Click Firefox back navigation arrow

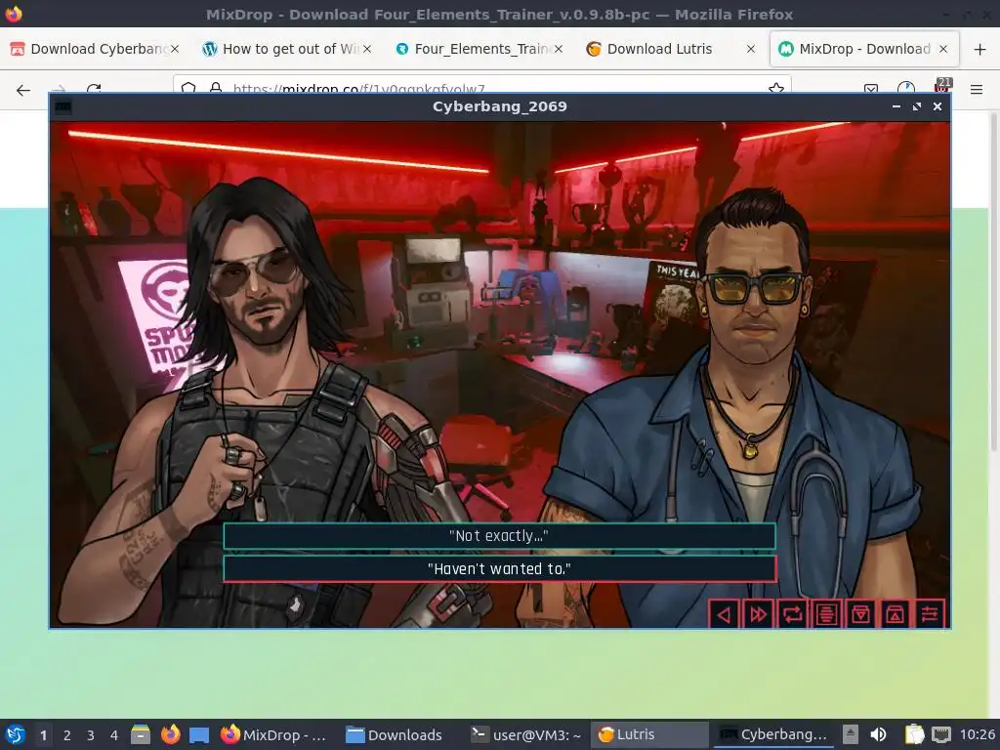point(23,90)
